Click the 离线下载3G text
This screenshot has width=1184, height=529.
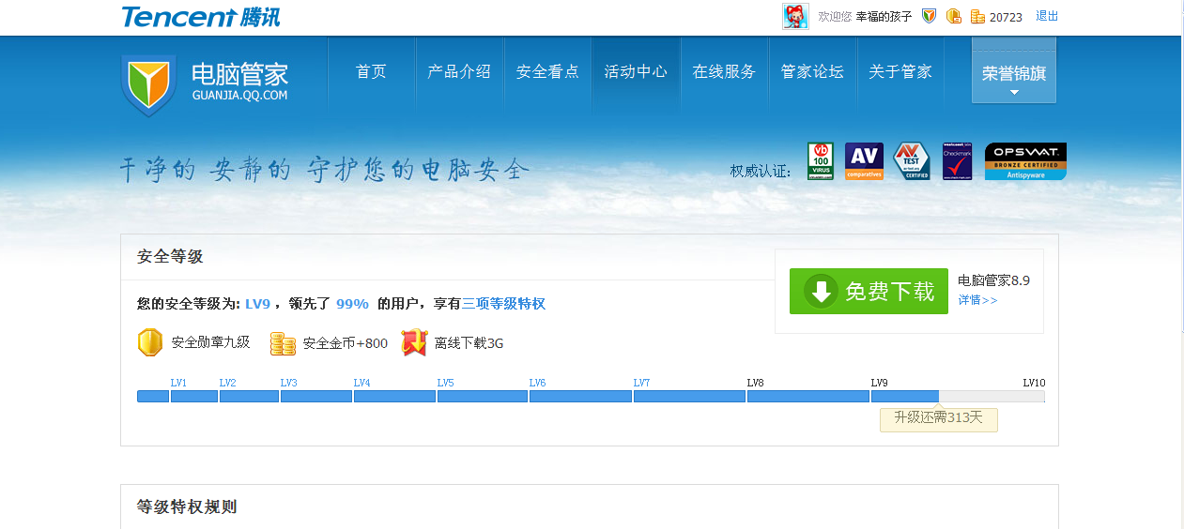pyautogui.click(x=469, y=343)
